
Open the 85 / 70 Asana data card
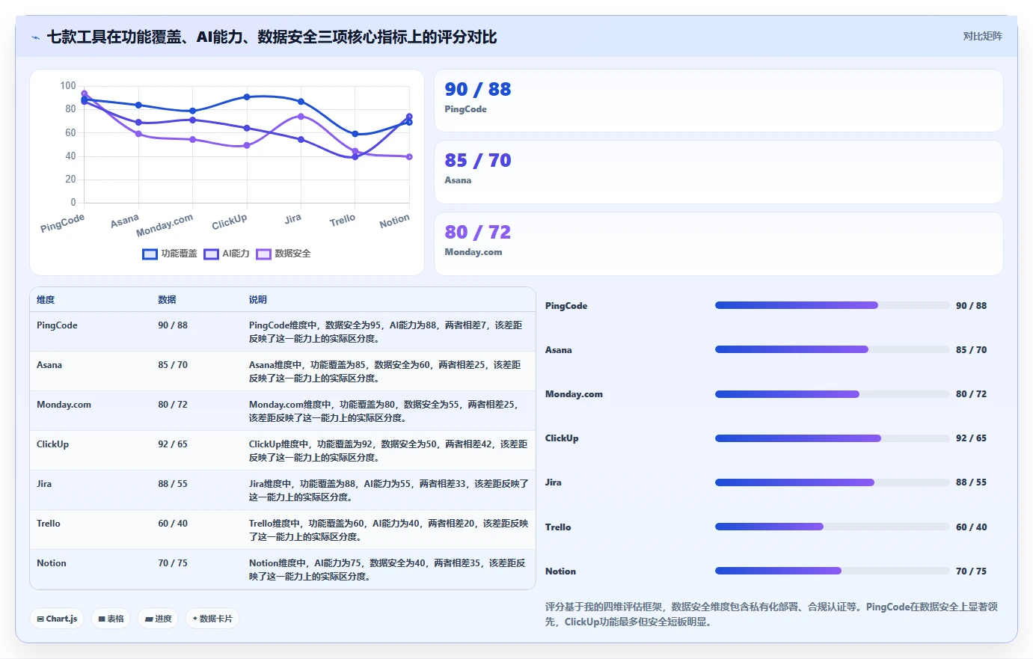click(x=718, y=172)
